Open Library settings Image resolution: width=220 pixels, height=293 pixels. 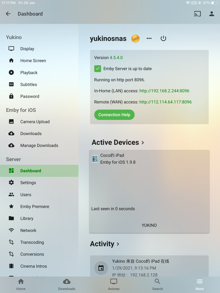pos(39,218)
